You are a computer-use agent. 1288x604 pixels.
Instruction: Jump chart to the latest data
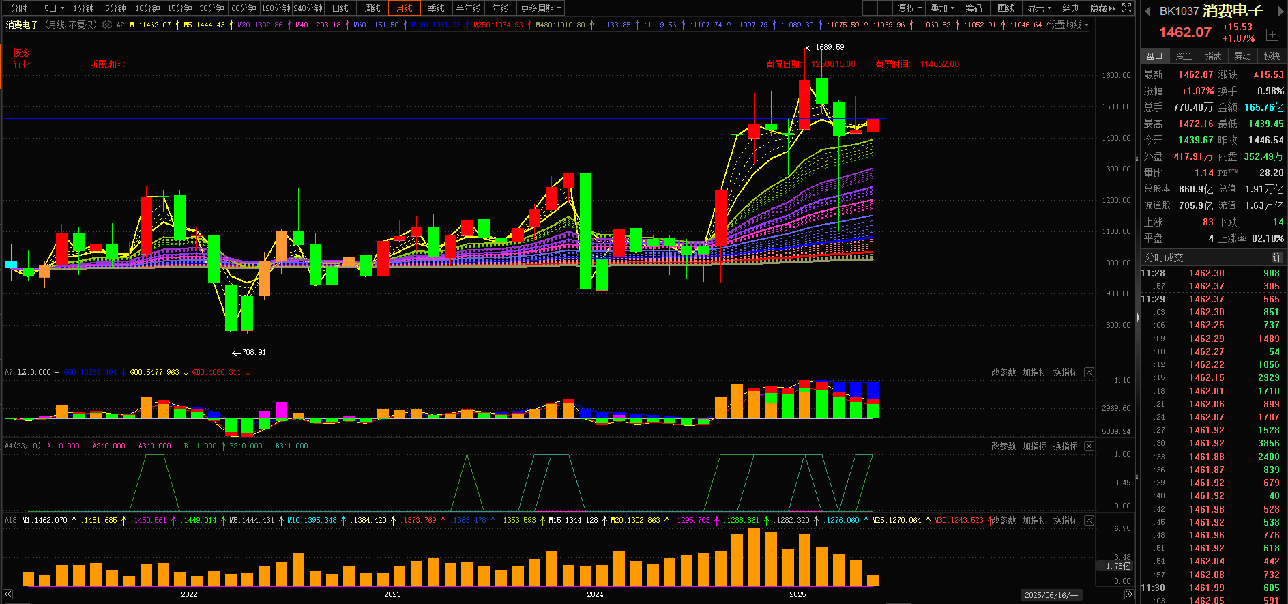(1128, 594)
